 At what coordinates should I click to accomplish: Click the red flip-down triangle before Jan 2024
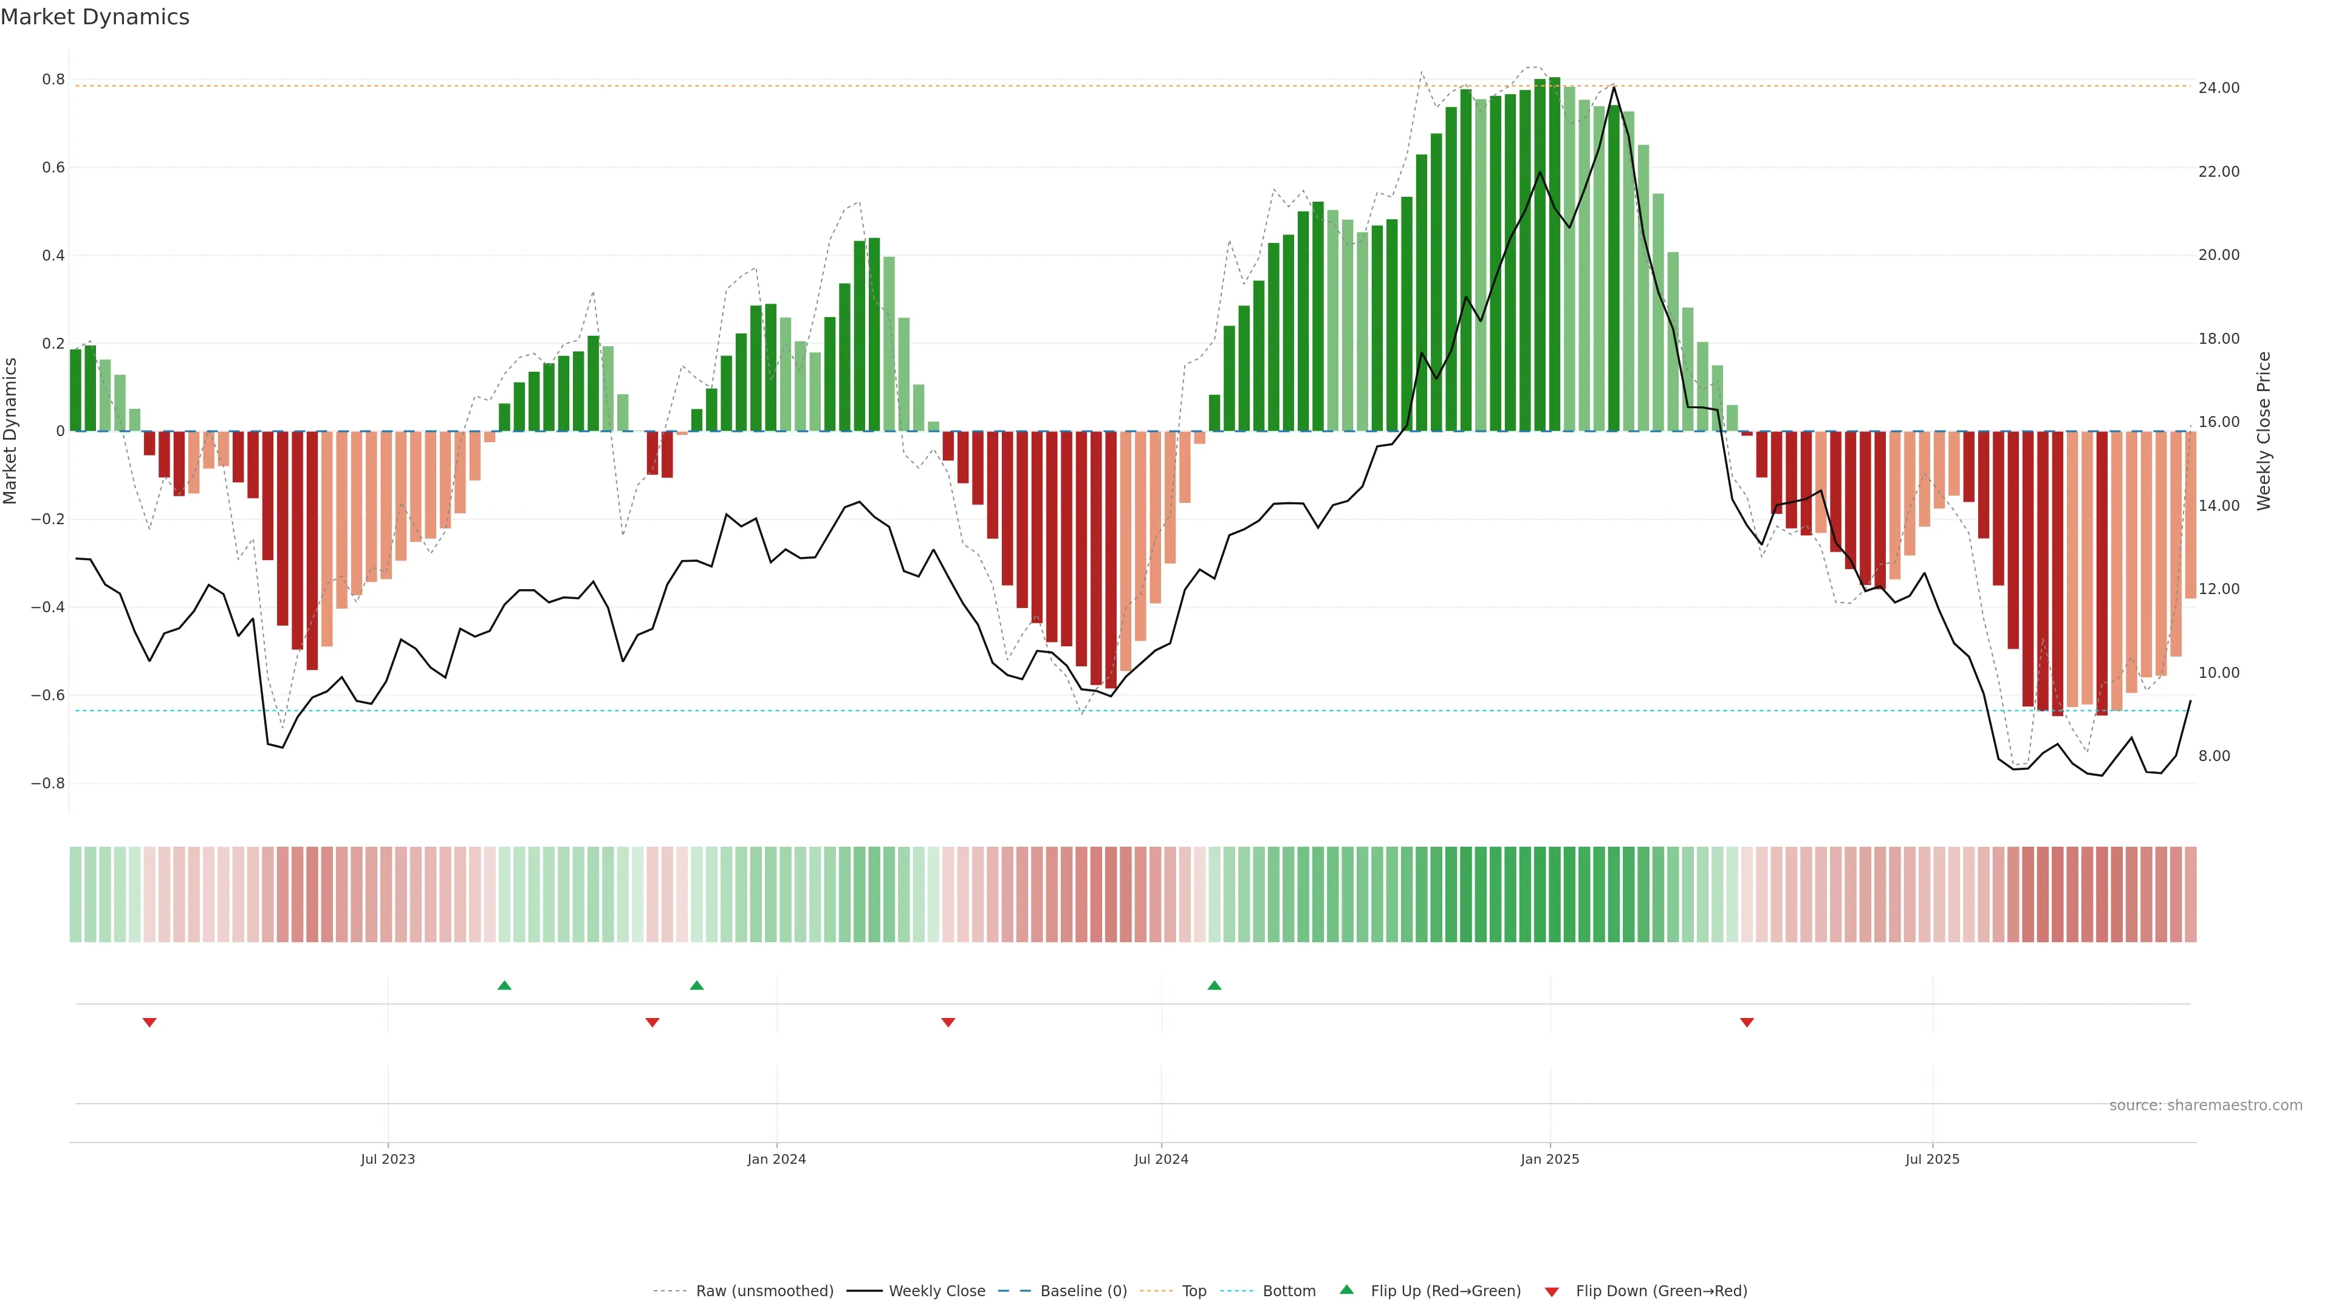tap(652, 1022)
